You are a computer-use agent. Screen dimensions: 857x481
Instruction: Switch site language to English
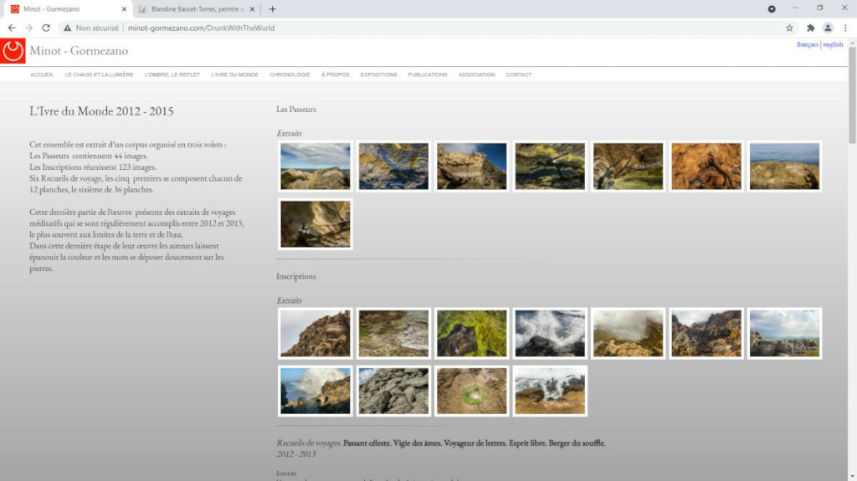(833, 44)
